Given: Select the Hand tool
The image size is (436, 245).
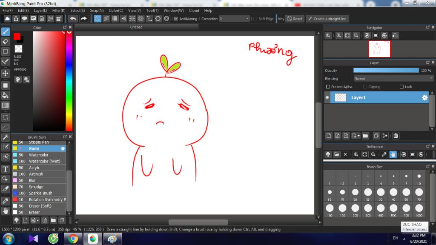Looking at the screenshot, I should [x=5, y=211].
